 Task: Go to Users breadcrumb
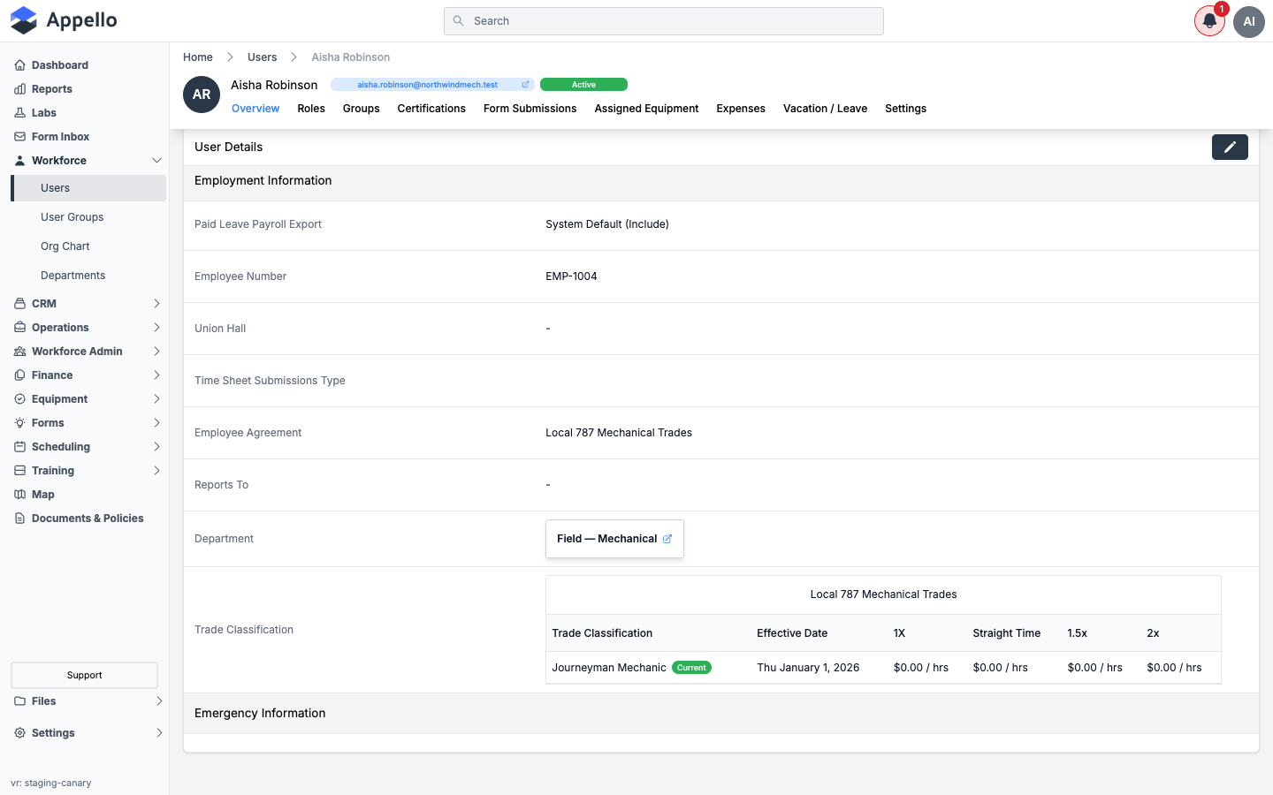point(262,57)
